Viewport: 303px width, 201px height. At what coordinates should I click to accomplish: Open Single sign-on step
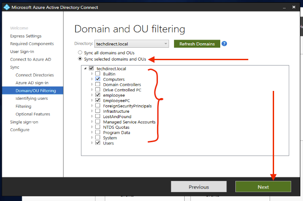tap(24, 122)
